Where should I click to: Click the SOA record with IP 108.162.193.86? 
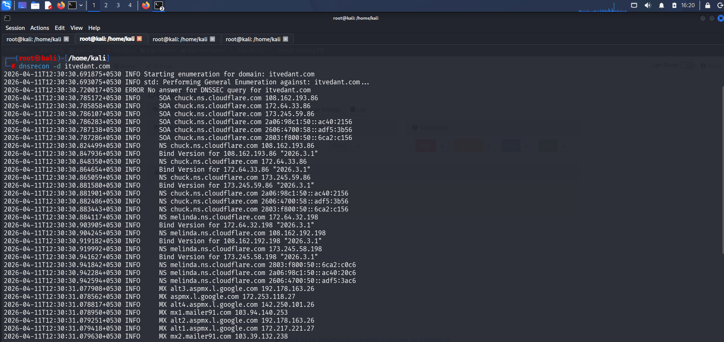pos(161,98)
